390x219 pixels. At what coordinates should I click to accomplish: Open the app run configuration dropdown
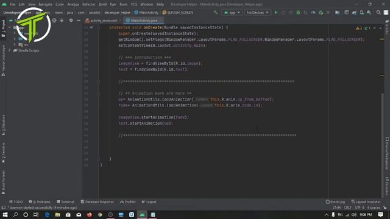point(232,12)
